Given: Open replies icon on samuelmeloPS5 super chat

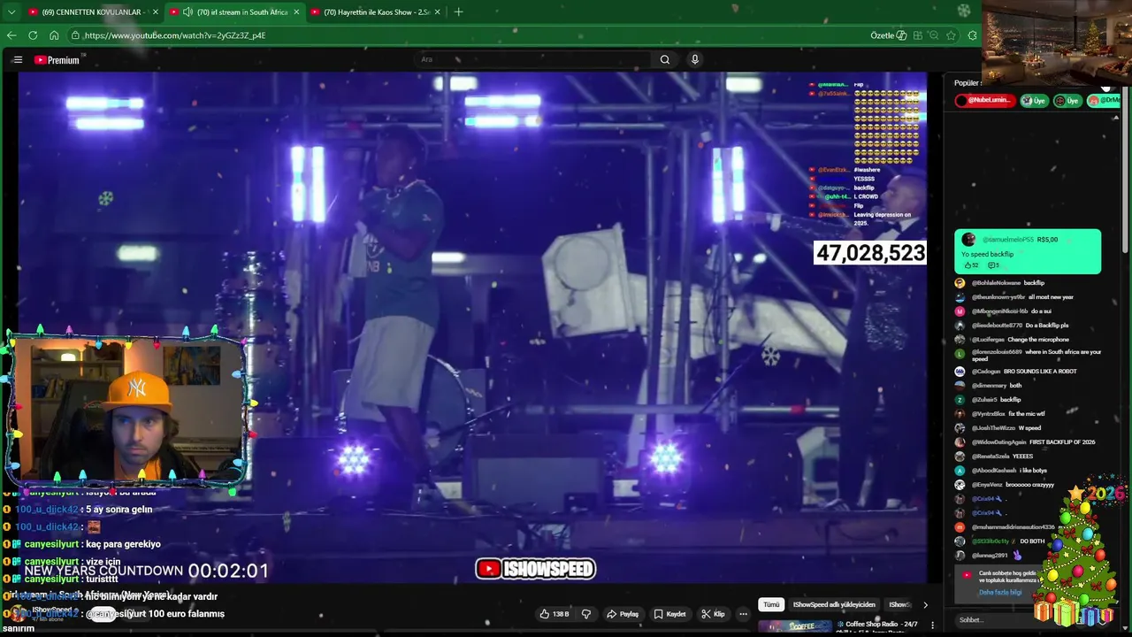Looking at the screenshot, I should pyautogui.click(x=993, y=265).
